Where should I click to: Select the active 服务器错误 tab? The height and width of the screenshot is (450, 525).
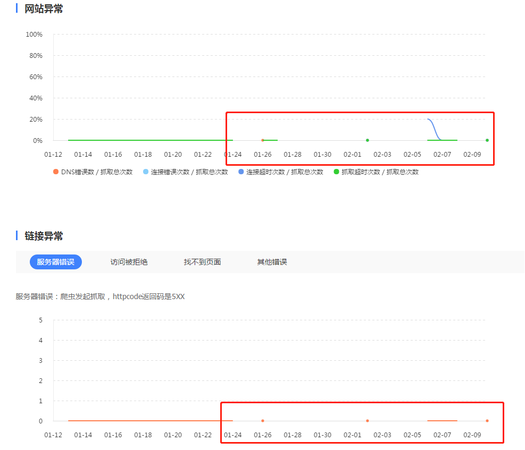(x=55, y=262)
